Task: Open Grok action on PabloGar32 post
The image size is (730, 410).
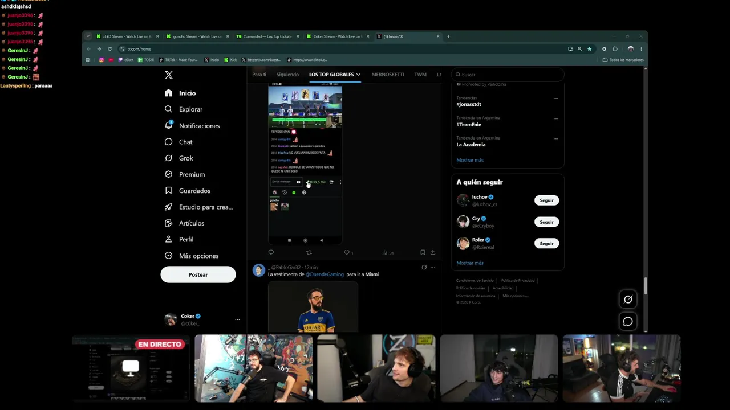Action: point(424,267)
